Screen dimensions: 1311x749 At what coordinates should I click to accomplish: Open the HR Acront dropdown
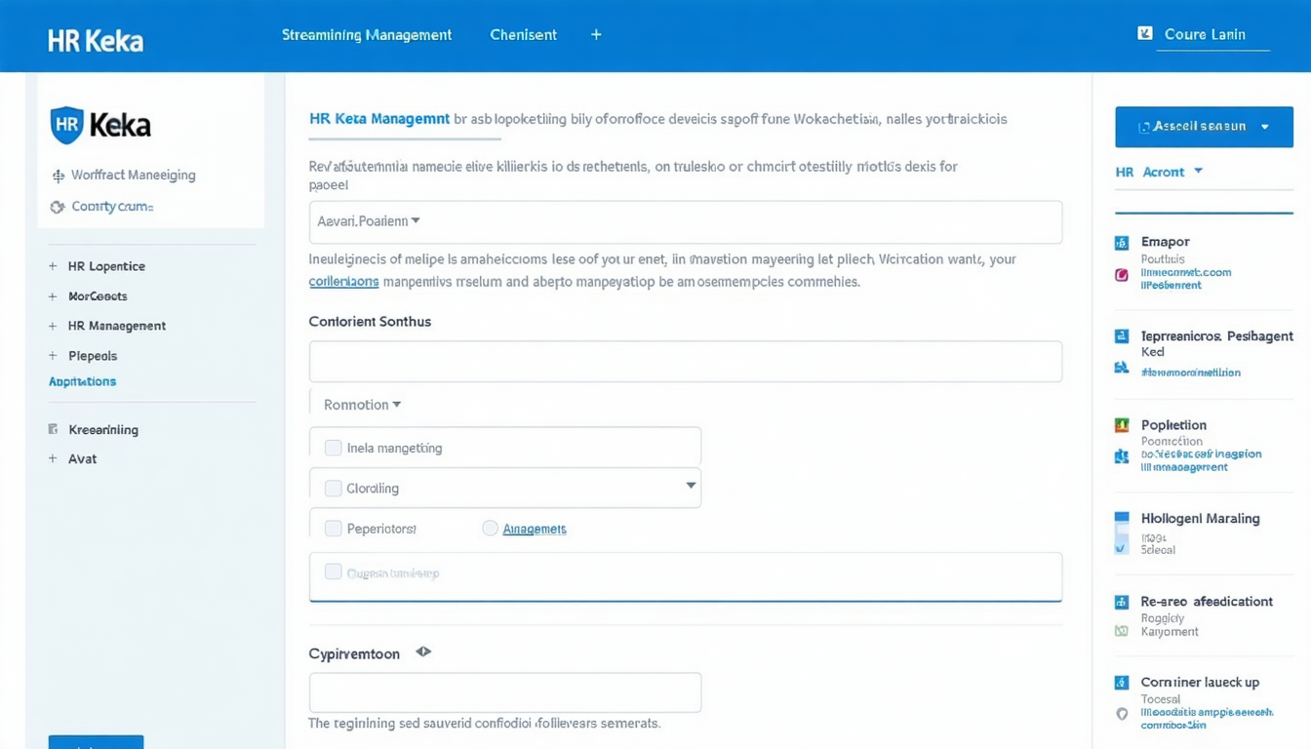click(x=1159, y=172)
